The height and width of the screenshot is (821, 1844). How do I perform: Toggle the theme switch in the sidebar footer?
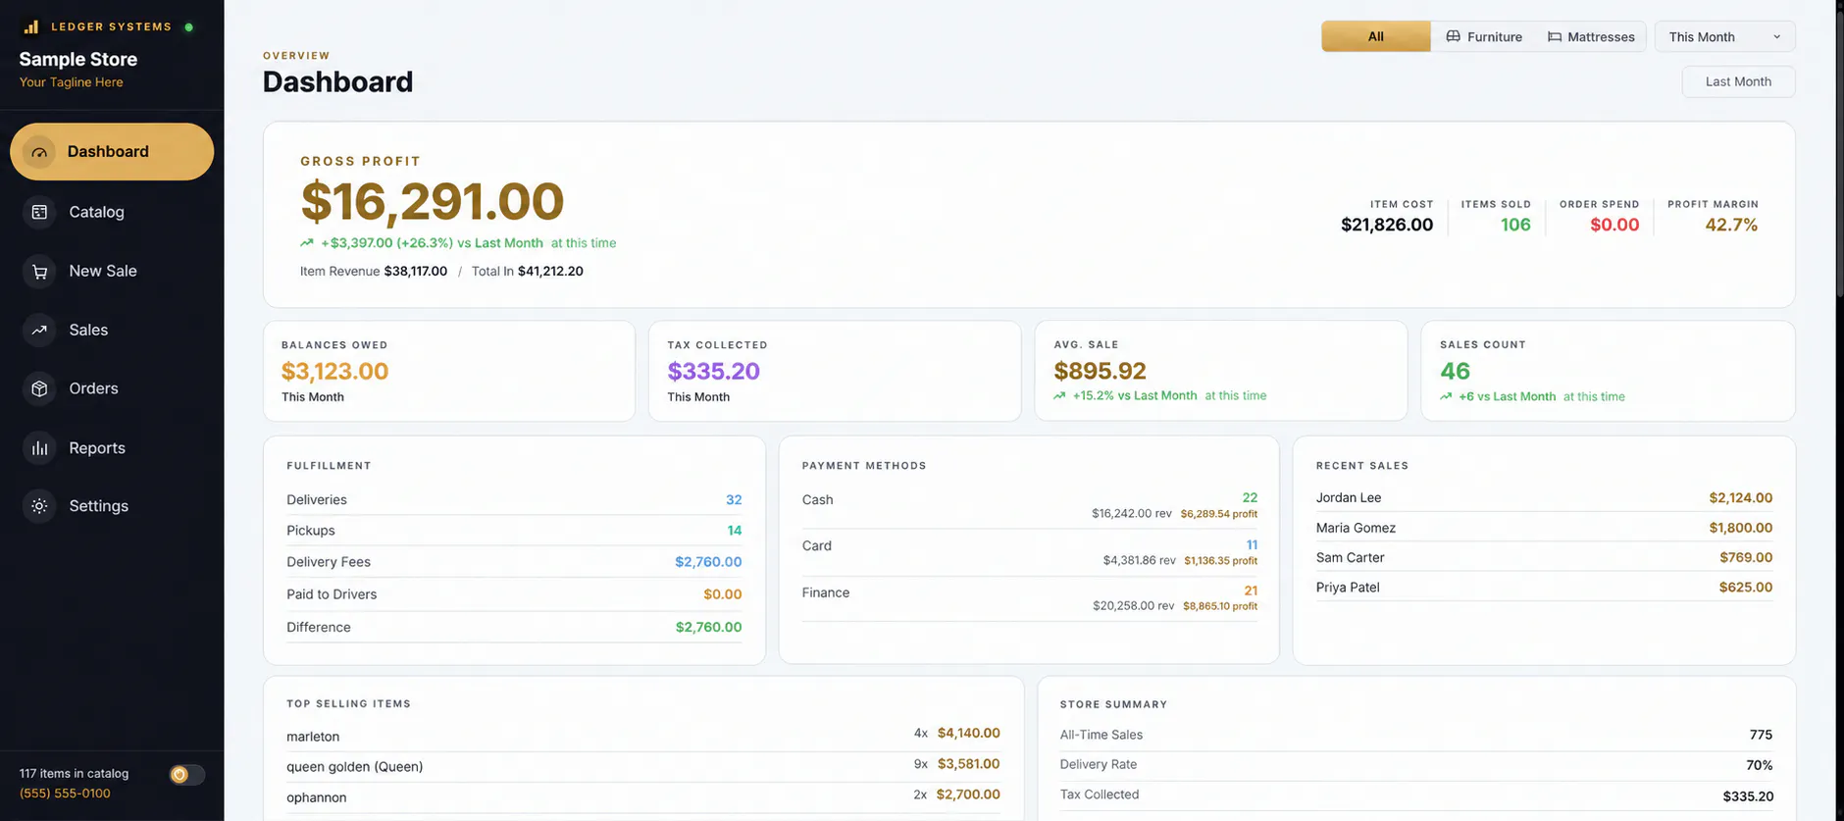186,775
